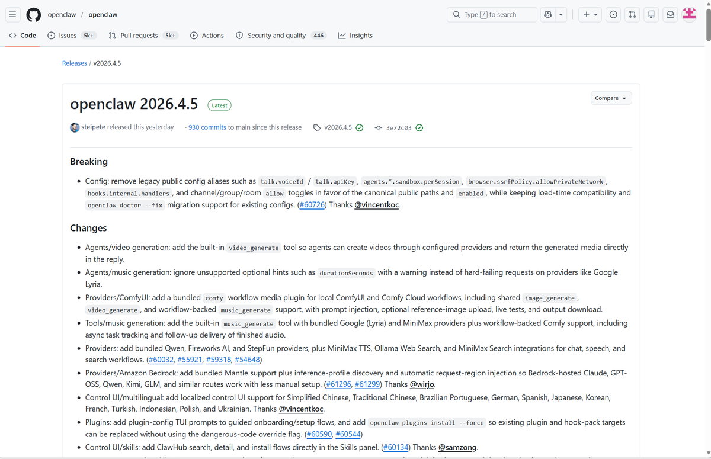Open pull request #60726 link
Image resolution: width=711 pixels, height=459 pixels.
pos(312,205)
